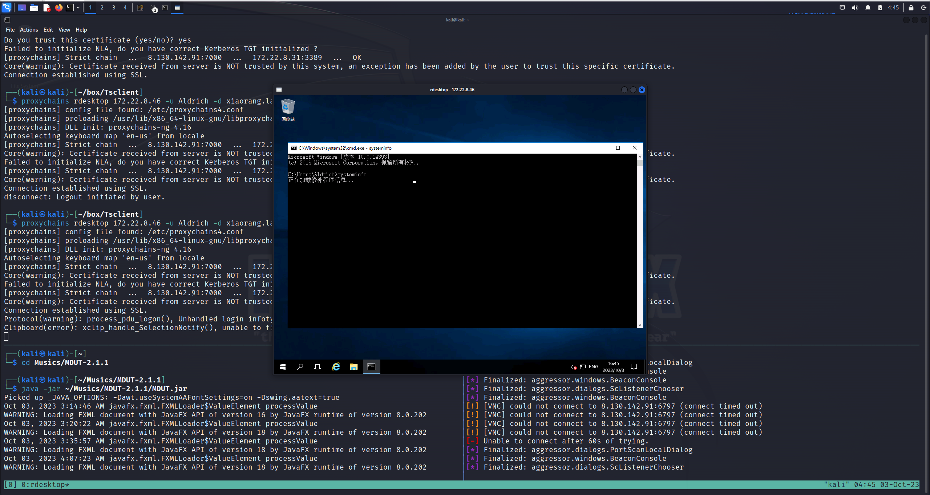Toggle ENG input language indicator
Screen dimensions: 930x495
pos(593,367)
